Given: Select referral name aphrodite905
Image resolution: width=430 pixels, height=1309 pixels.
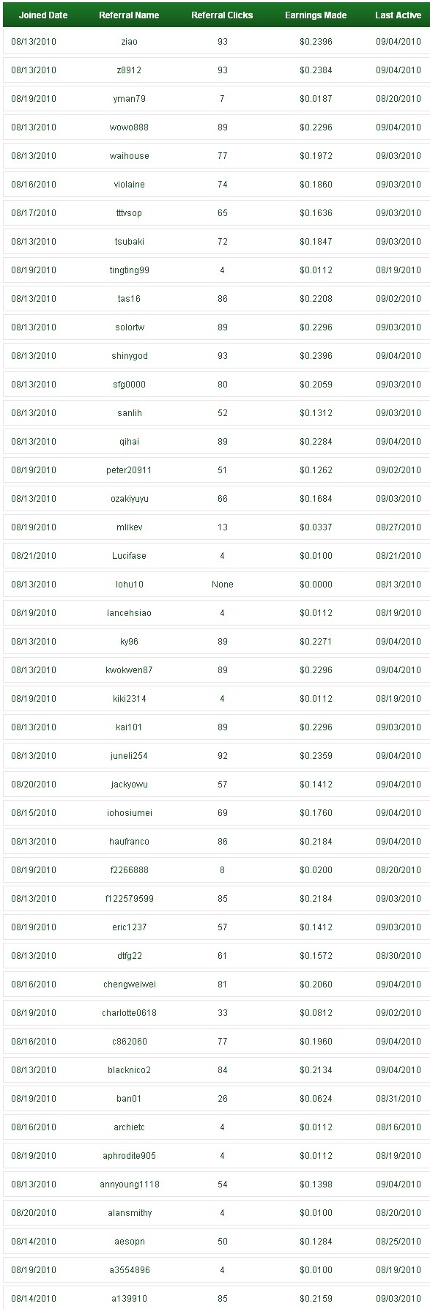Looking at the screenshot, I should (129, 1156).
